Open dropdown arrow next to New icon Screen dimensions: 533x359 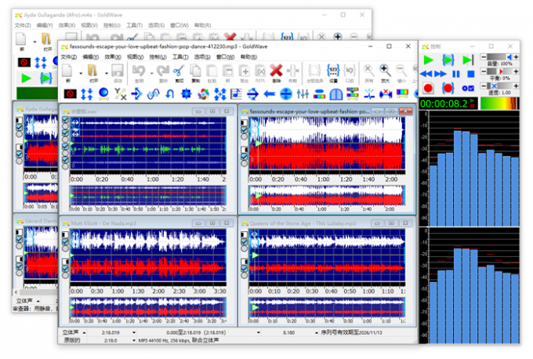81,73
